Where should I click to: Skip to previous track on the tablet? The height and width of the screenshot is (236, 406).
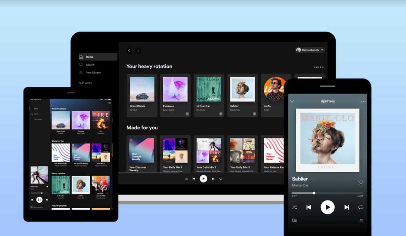32,200
